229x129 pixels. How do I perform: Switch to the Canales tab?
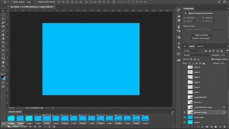[200, 46]
